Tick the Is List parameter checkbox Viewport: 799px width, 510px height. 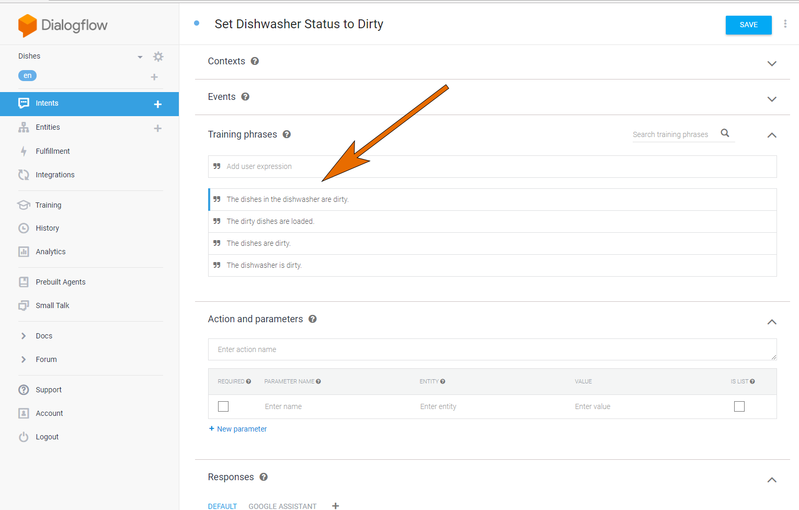pos(739,406)
